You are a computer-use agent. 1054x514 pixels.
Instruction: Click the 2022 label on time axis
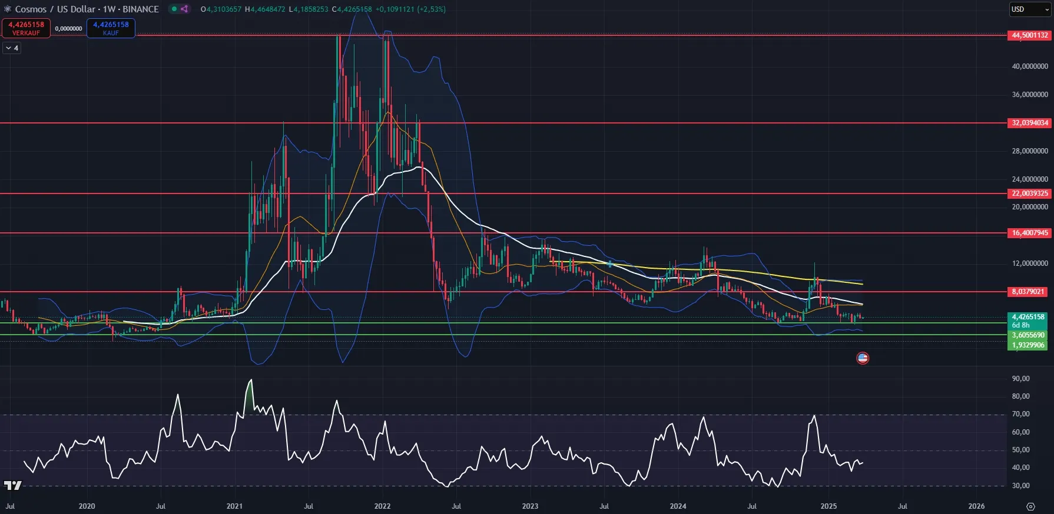[382, 506]
